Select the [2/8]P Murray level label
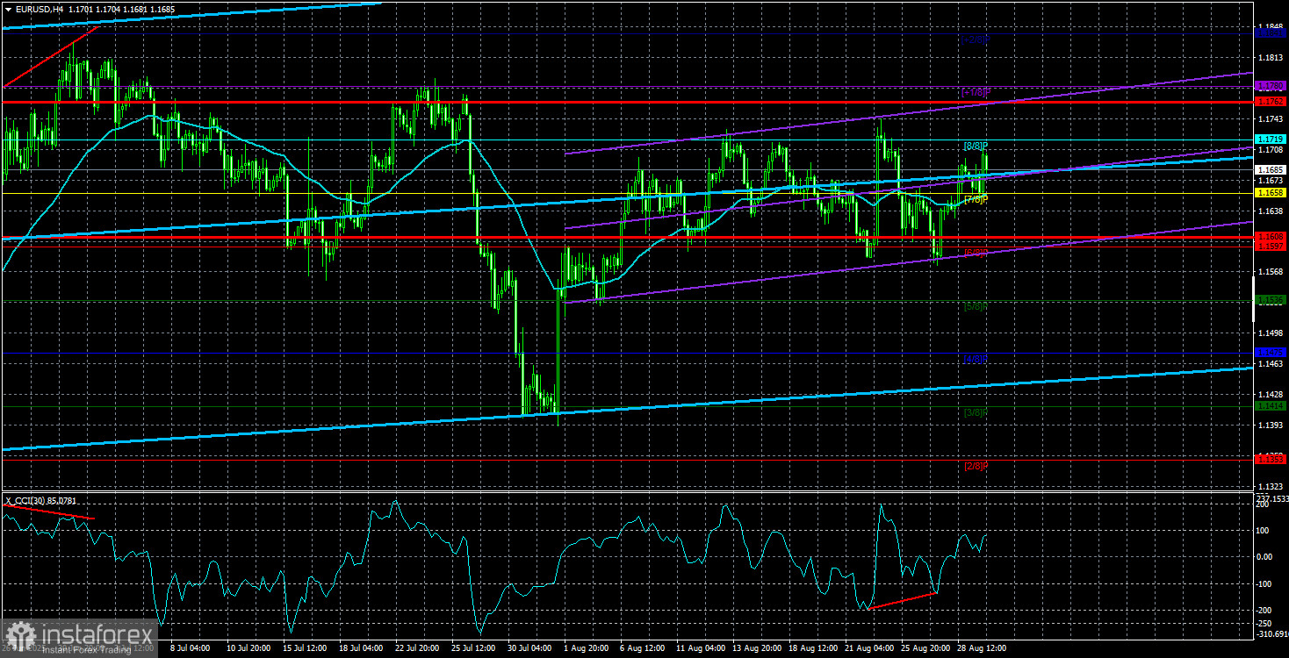Screen dimensions: 1289x658 [976, 466]
